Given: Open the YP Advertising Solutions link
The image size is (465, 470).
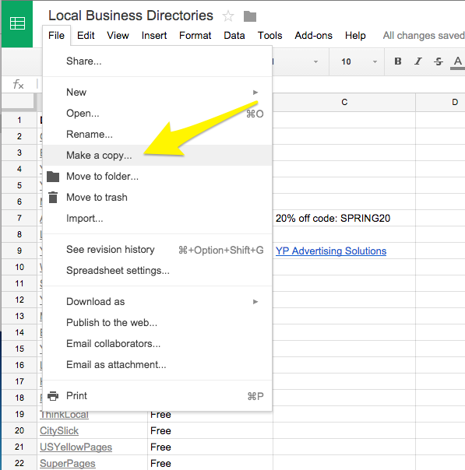Looking at the screenshot, I should [x=331, y=251].
